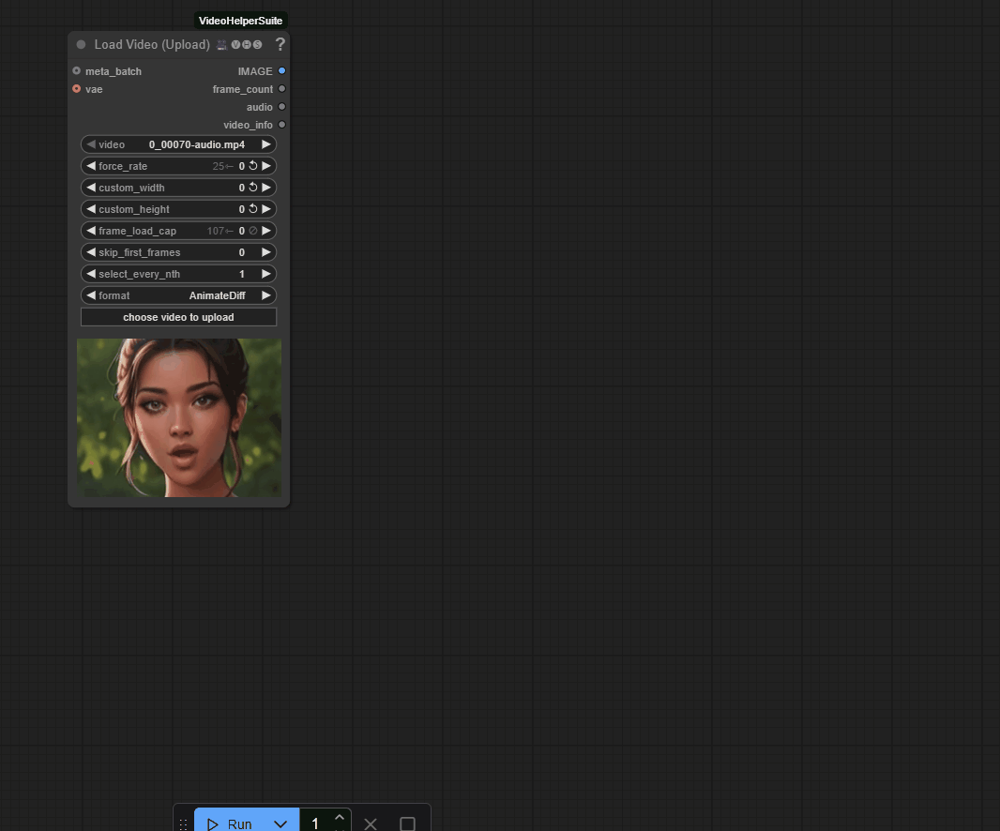The height and width of the screenshot is (831, 1000).
Task: Click the video preview thumbnail of the woman
Action: pos(179,417)
